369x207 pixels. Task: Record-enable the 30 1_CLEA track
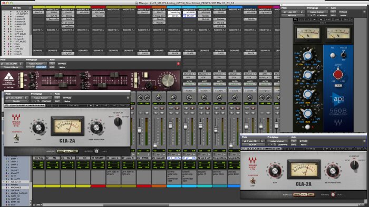(177, 108)
